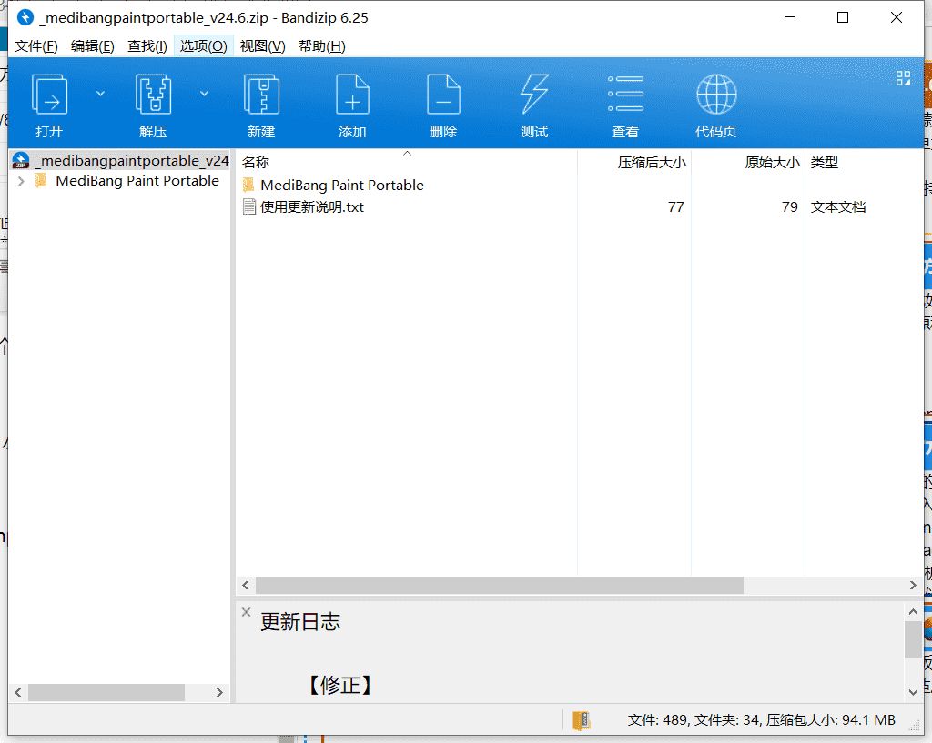The width and height of the screenshot is (932, 743).
Task: Open the 选项(O) menu
Action: (203, 46)
